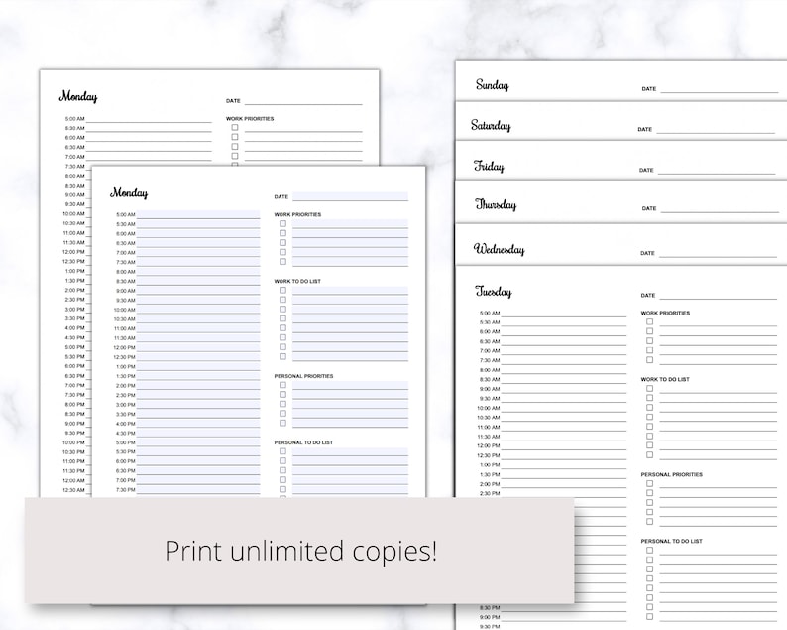The height and width of the screenshot is (630, 787).
Task: Click 'WORK PRIORITIES' heading on lavender Monday page
Action: click(x=297, y=214)
